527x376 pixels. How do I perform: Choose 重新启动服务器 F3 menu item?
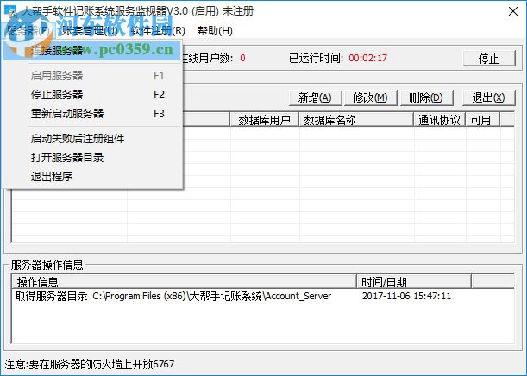click(x=93, y=114)
